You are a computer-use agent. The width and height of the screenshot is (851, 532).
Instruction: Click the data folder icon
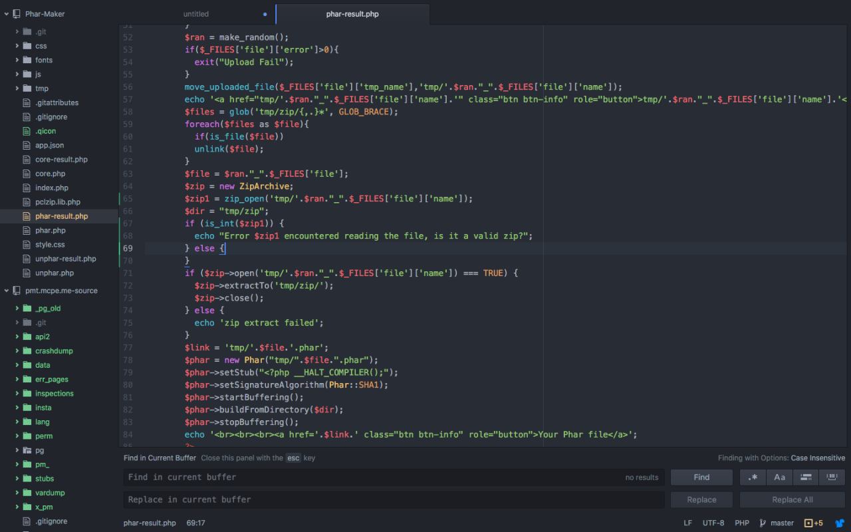tap(27, 365)
